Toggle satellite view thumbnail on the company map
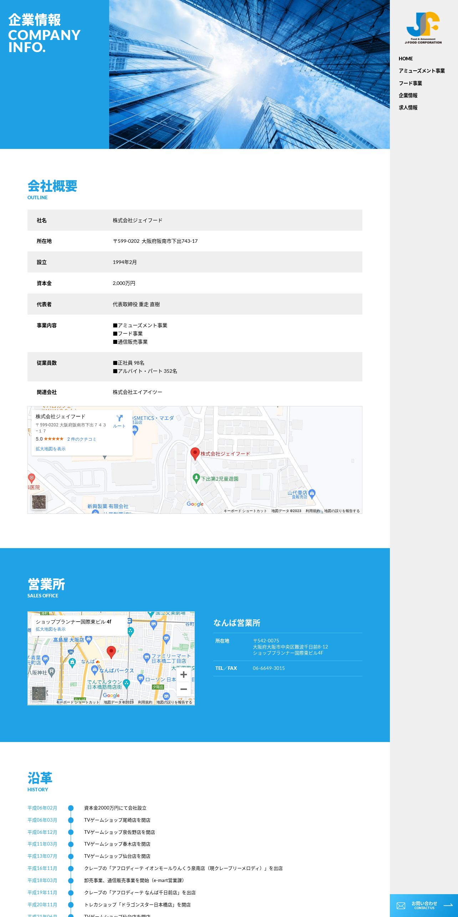This screenshot has height=917, width=458. 39,502
